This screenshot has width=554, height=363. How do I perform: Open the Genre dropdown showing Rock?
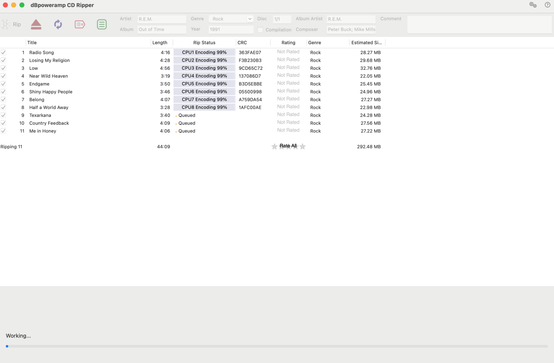click(x=231, y=19)
